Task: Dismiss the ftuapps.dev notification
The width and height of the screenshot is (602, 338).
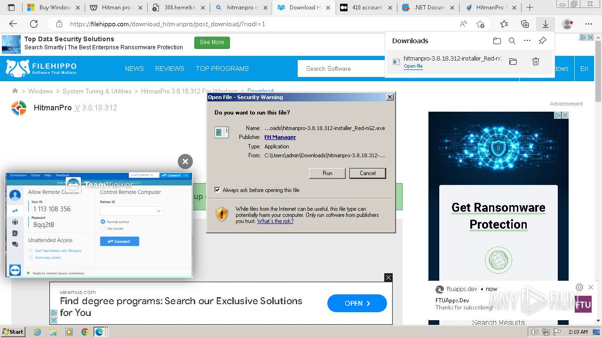Action: 591,287
